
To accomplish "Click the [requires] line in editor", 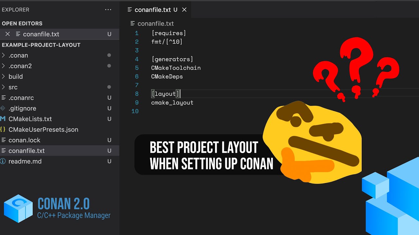I will pyautogui.click(x=169, y=33).
